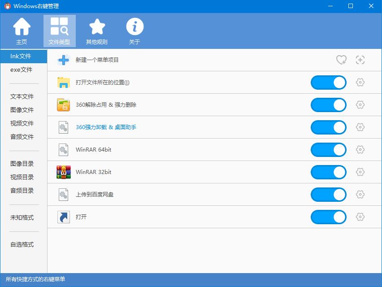
Task: Go to the 主页 home tab
Action: click(22, 31)
